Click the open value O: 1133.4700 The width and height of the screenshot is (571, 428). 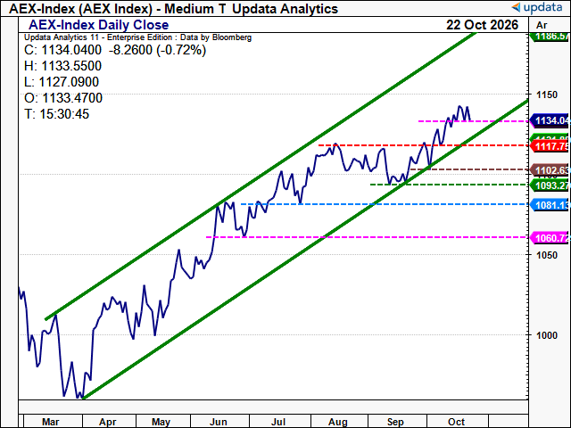pyautogui.click(x=63, y=98)
